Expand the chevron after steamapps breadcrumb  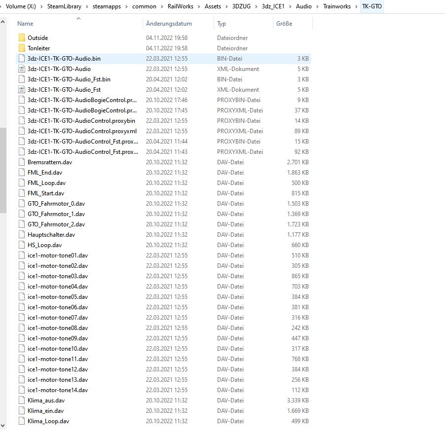point(127,6)
